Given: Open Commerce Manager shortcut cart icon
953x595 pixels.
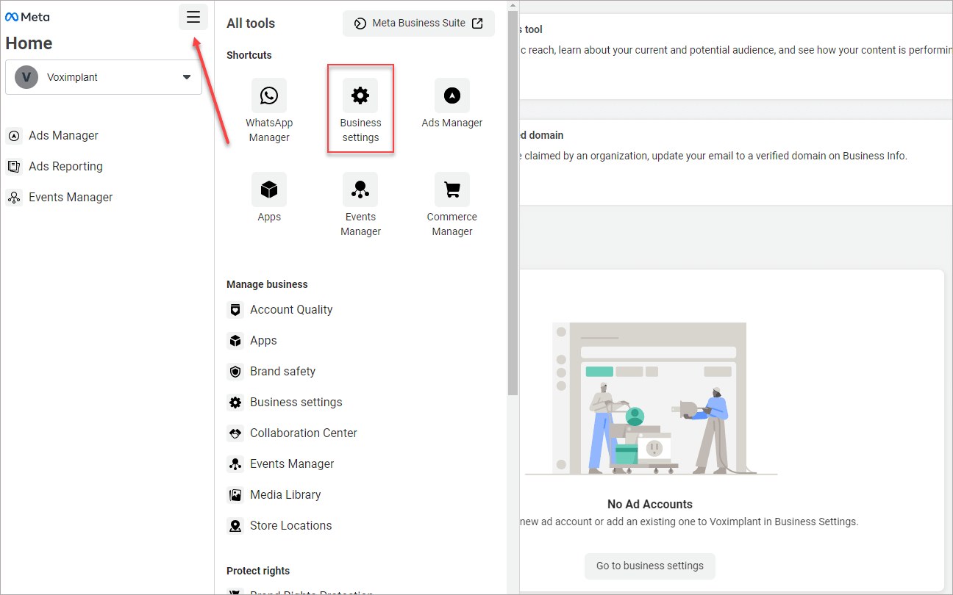Looking at the screenshot, I should [452, 190].
